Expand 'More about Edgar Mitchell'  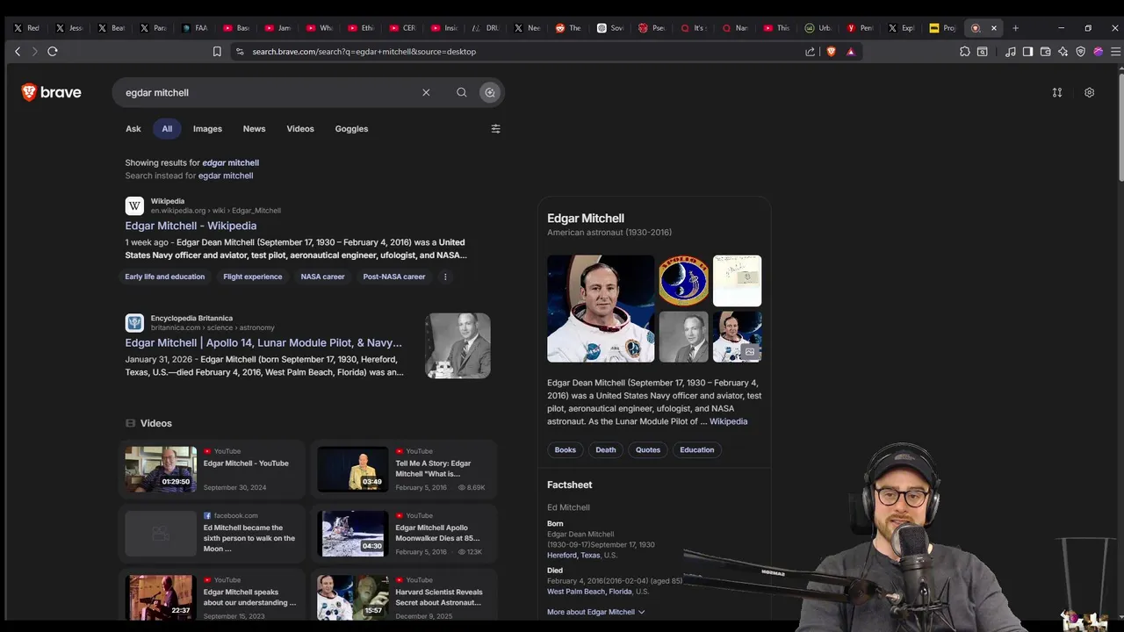[x=596, y=612]
